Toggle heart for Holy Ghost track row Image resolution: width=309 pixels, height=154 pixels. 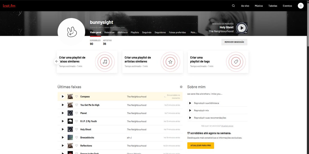76,129
